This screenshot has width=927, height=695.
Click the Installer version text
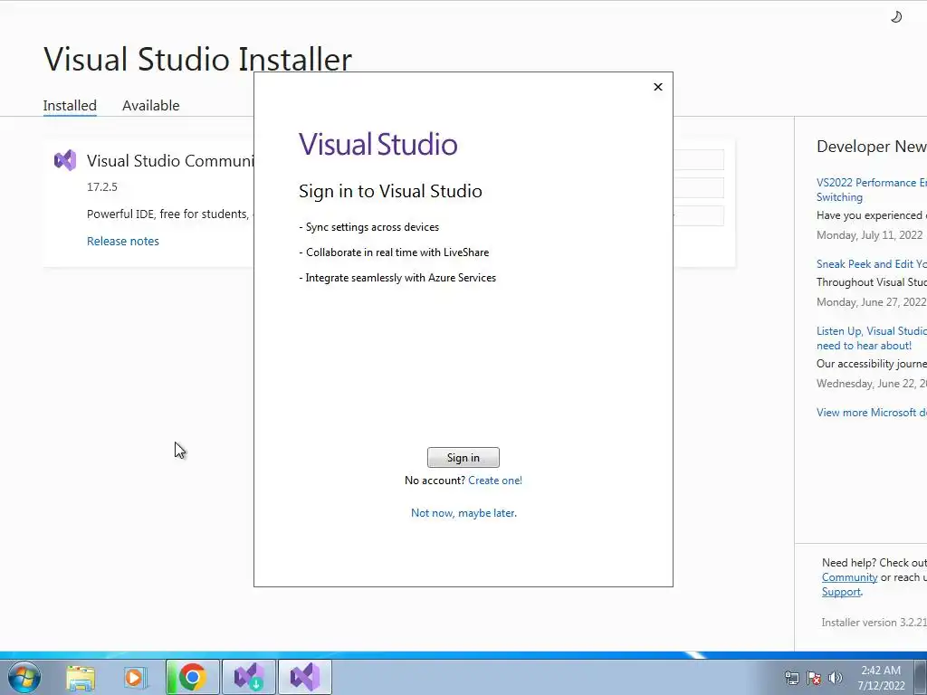click(x=874, y=623)
